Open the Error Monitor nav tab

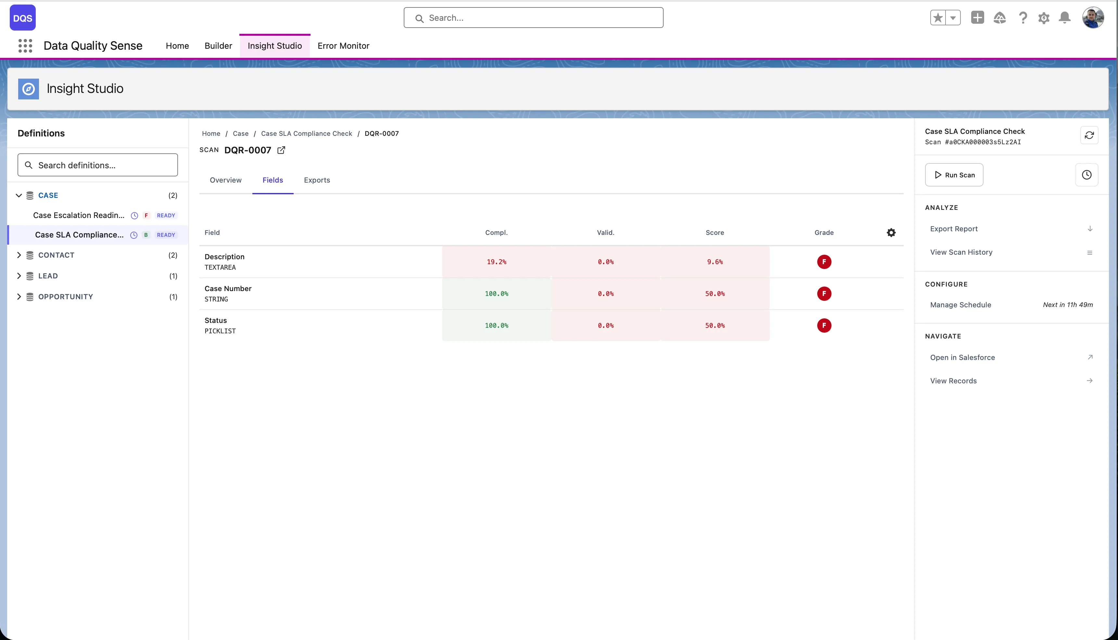(x=343, y=46)
